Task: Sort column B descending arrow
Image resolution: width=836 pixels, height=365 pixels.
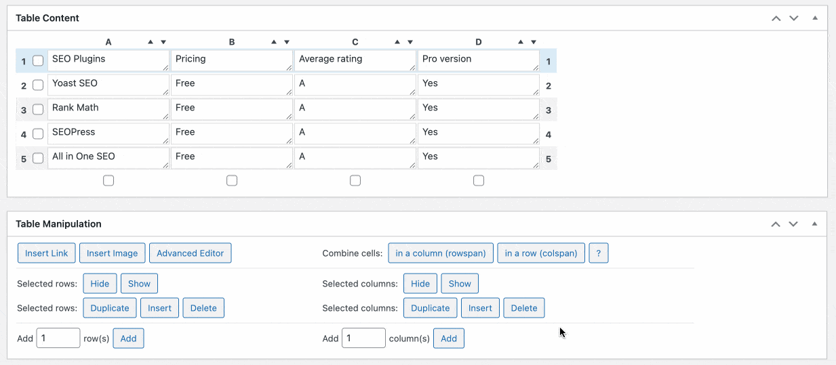Action: pos(287,42)
